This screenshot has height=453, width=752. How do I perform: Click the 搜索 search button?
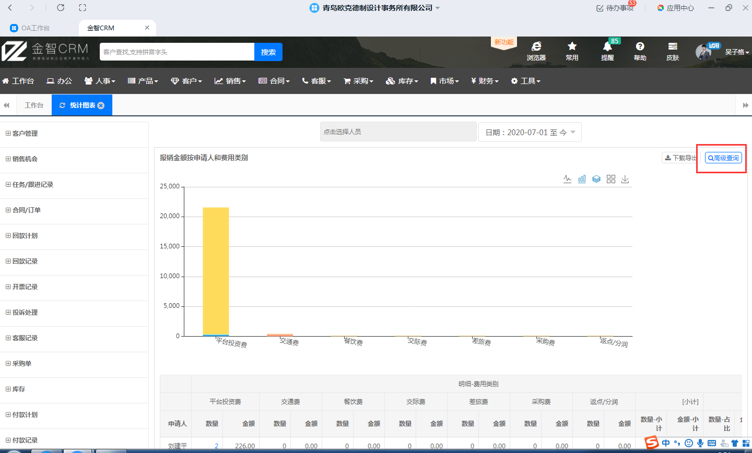(x=268, y=52)
